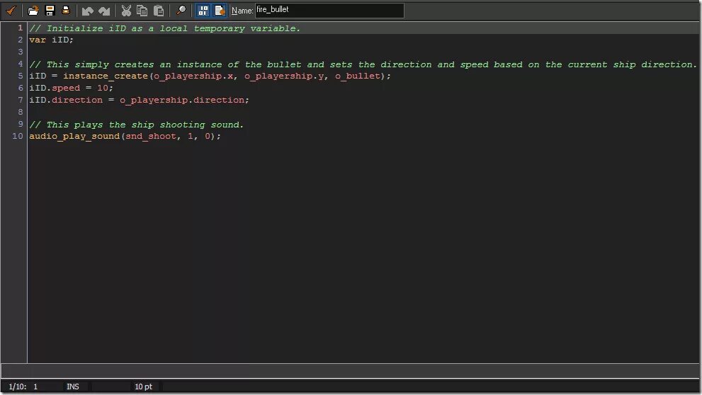The width and height of the screenshot is (702, 395).
Task: Click the comment 'This plays the ship shooting sound'
Action: click(x=137, y=125)
